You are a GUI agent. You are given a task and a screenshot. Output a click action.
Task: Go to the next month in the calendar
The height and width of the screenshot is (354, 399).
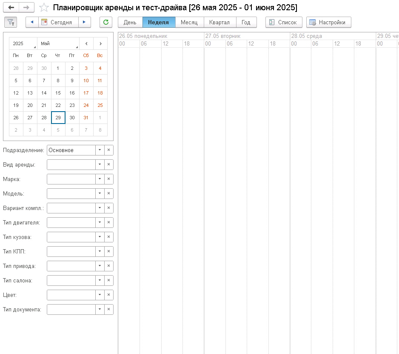point(100,43)
